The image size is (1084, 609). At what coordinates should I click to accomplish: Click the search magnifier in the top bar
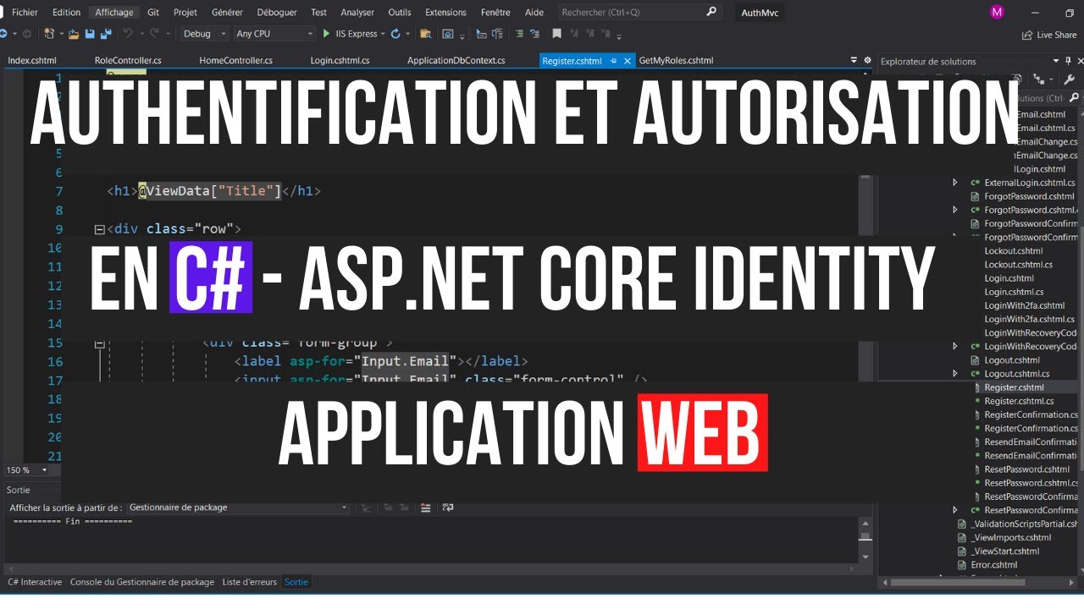(x=711, y=13)
